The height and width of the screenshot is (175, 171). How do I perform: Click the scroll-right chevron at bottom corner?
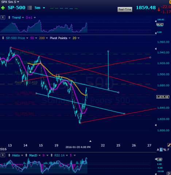(169, 173)
